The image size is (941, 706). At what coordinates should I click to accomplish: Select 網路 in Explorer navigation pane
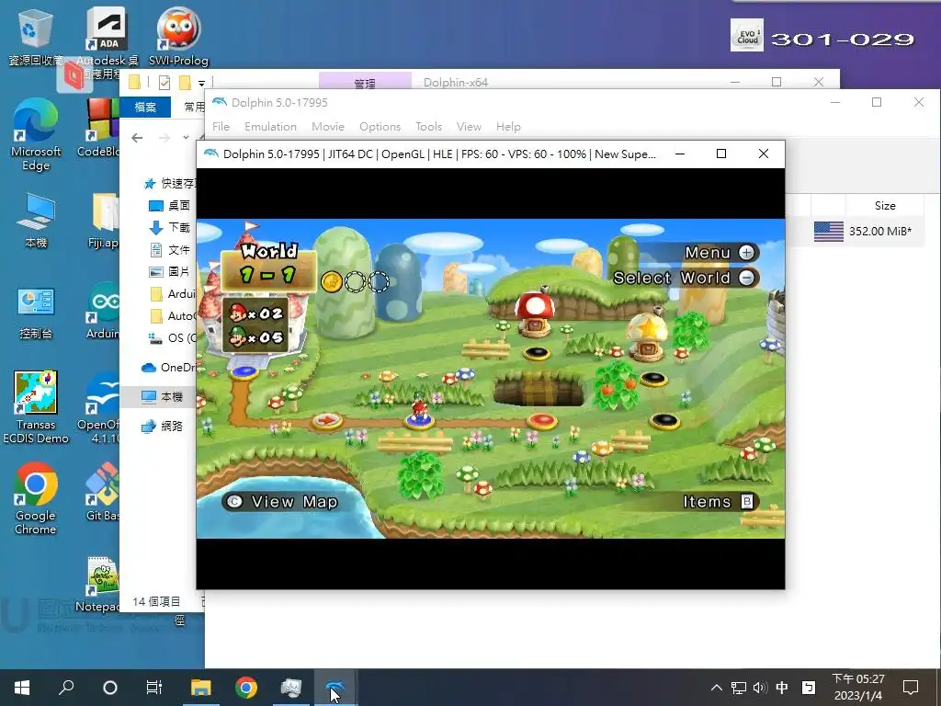(162, 427)
